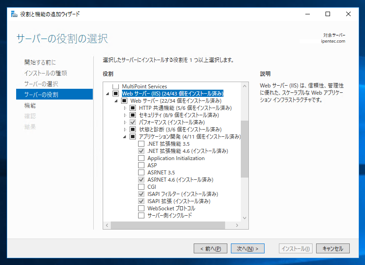Screen dimensions: 365x265
Task: Click the 次へ(N) > button
Action: tap(248, 248)
